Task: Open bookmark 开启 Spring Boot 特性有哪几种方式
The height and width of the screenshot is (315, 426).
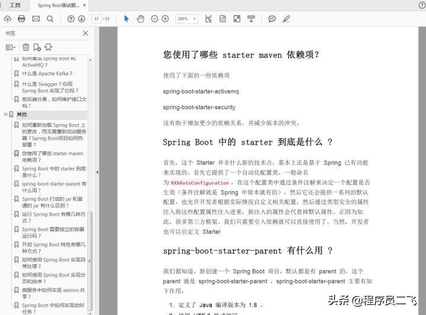Action: point(54,248)
